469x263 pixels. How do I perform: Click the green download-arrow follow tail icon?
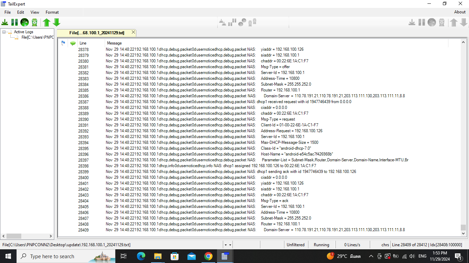[5, 23]
